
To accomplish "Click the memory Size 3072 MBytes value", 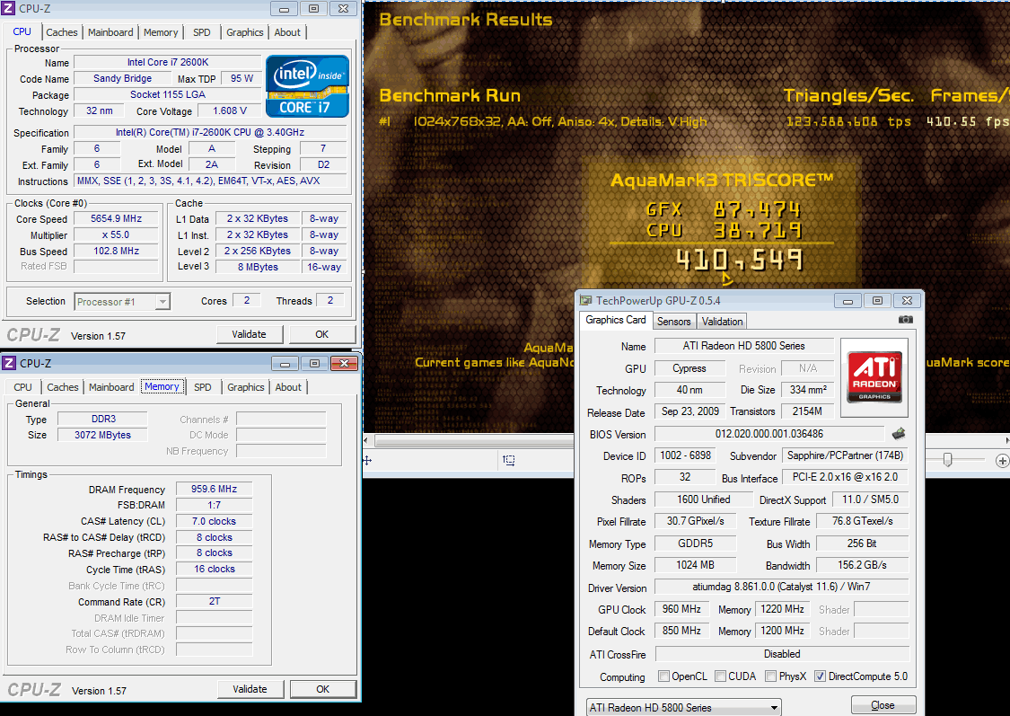I will tap(102, 435).
